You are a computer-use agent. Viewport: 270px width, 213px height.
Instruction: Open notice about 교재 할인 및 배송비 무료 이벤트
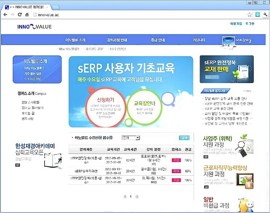click(228, 114)
